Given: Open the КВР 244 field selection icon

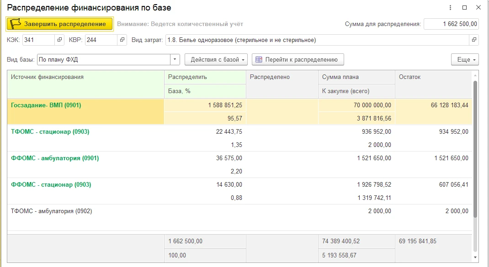Looking at the screenshot, I should [122, 40].
